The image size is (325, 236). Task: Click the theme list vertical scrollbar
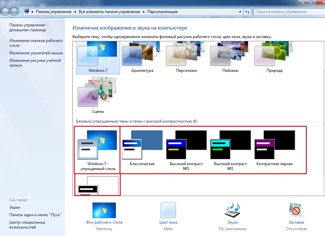tap(324, 124)
